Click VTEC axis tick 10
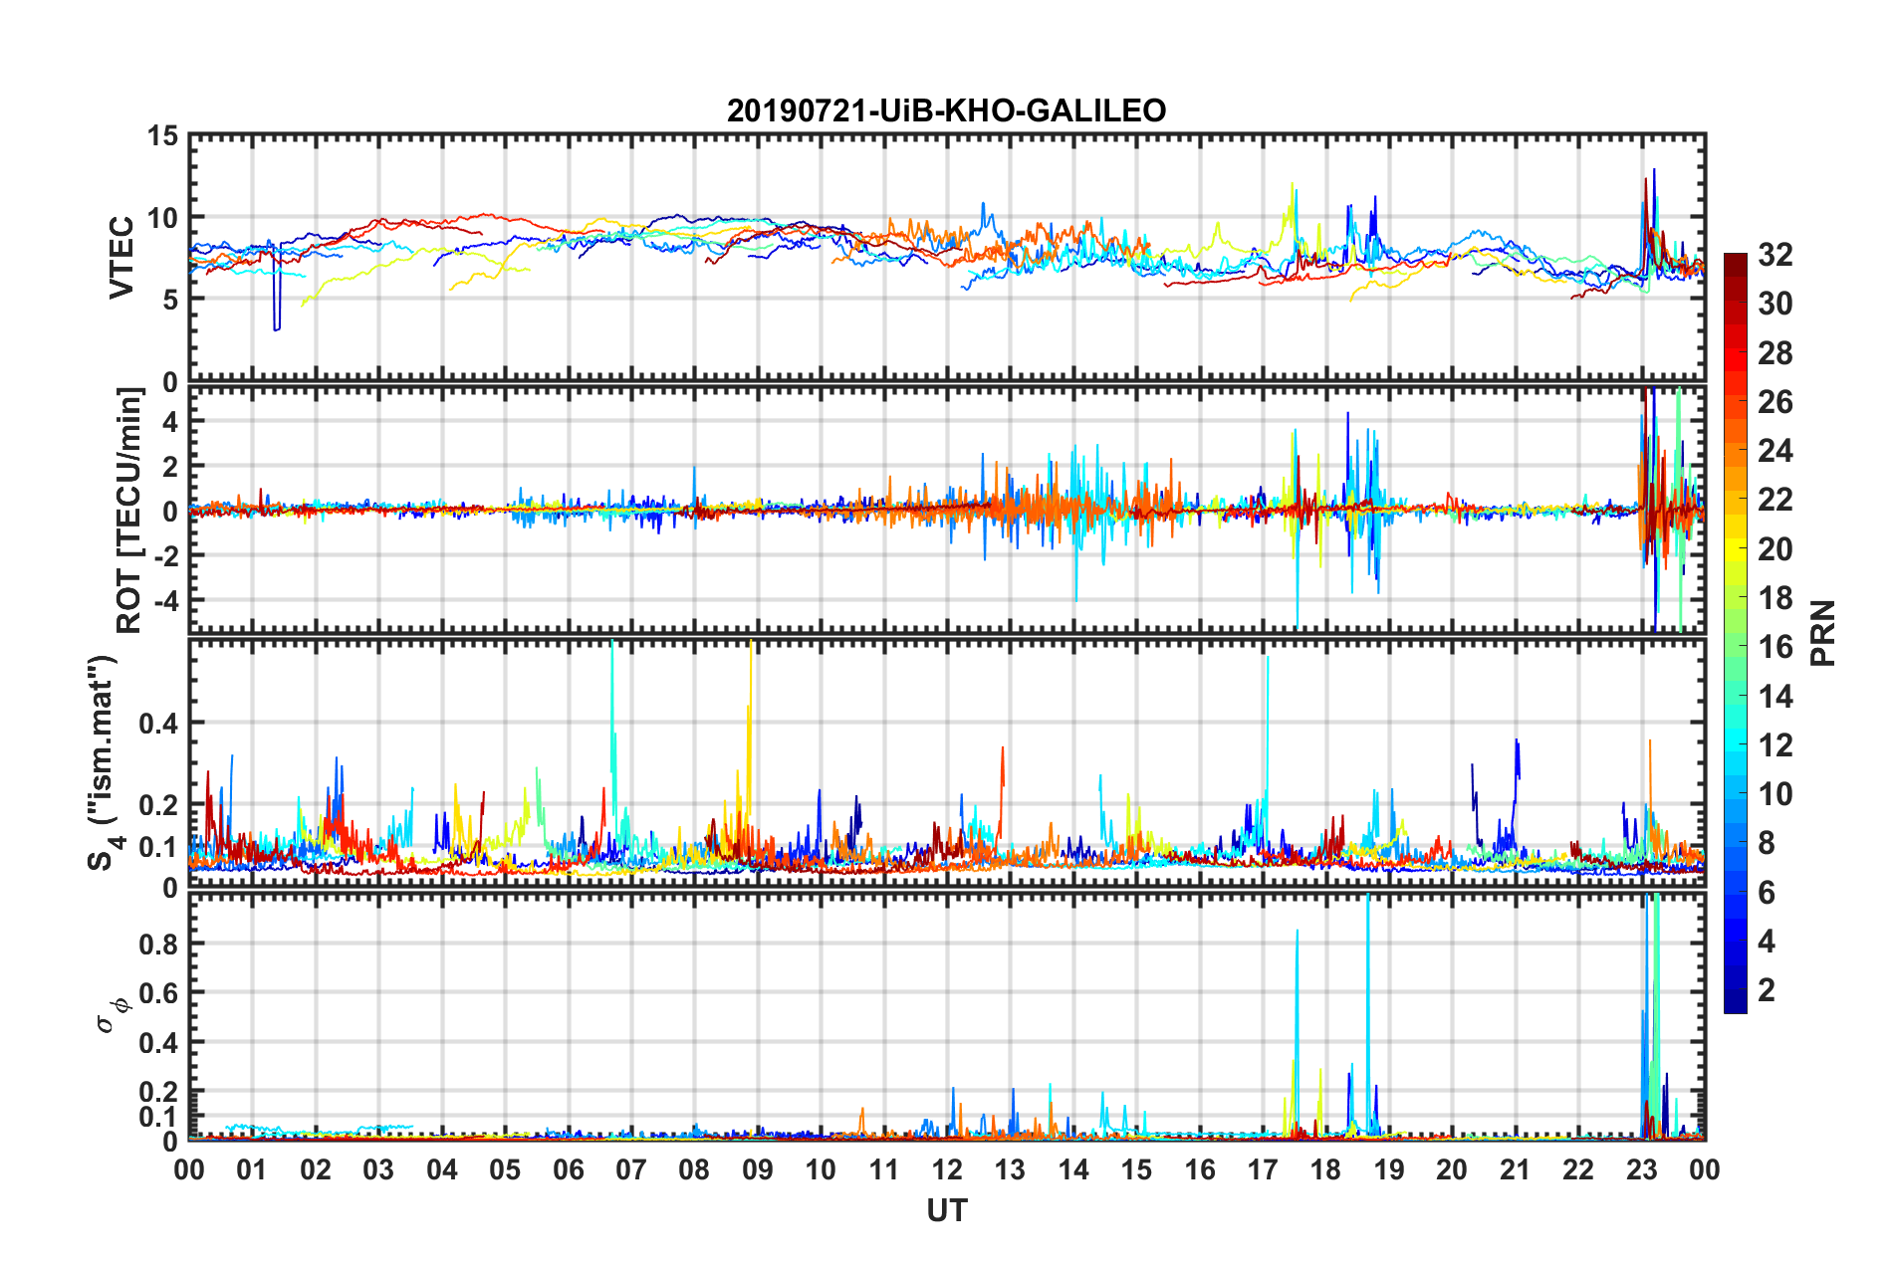 click(x=162, y=218)
